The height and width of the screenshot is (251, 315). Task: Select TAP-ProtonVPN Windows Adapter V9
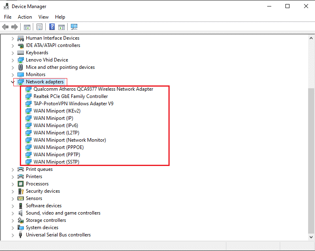(73, 104)
